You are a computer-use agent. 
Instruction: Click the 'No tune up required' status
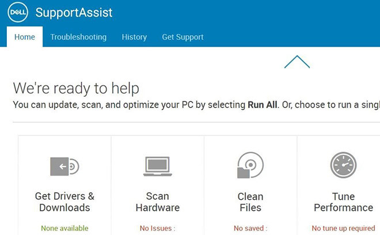[344, 228]
